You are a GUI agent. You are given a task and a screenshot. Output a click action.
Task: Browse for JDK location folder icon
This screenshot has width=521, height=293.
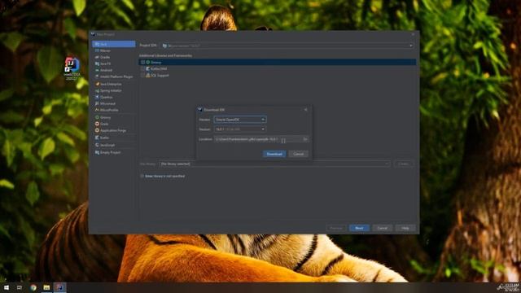305,139
